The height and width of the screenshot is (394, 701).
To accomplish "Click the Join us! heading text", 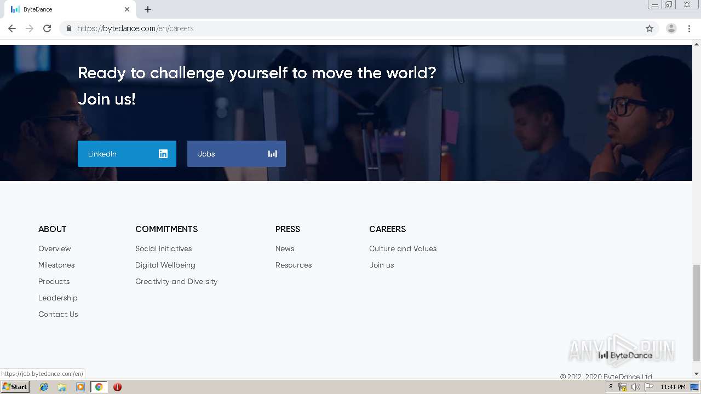I will pyautogui.click(x=107, y=99).
